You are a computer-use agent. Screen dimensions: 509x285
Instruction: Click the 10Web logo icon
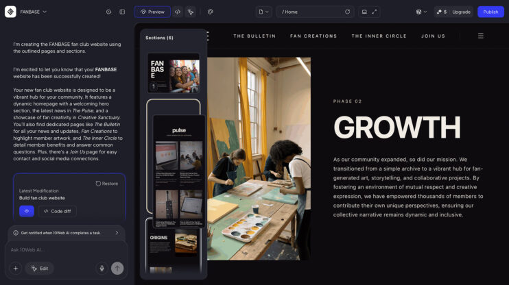click(x=10, y=12)
